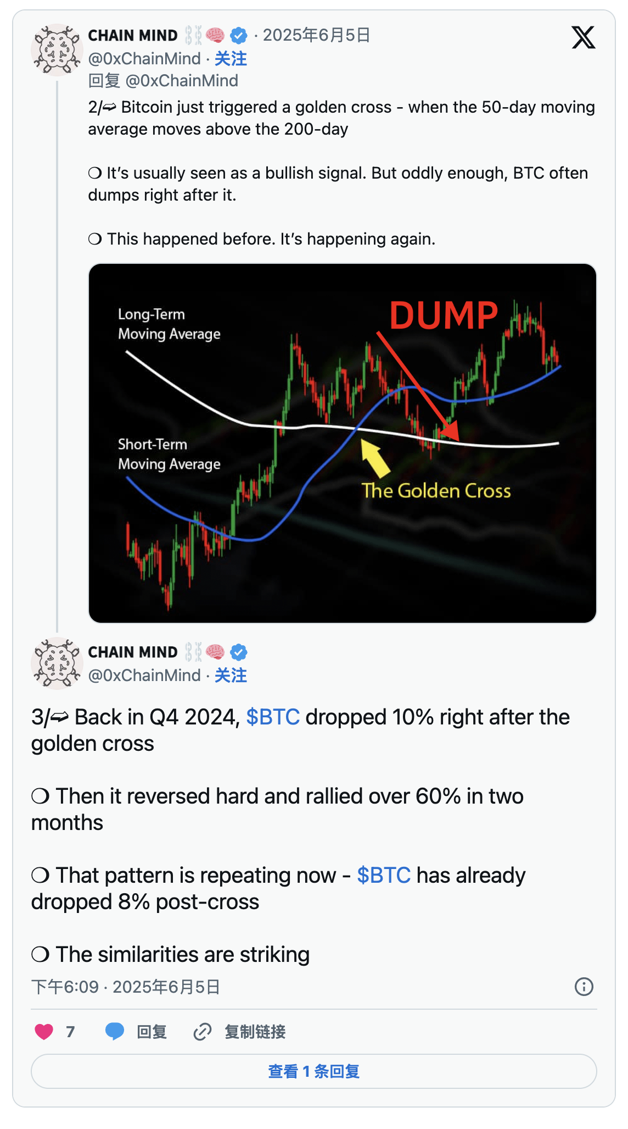
Task: Click the verified badge on top post
Action: coord(239,36)
